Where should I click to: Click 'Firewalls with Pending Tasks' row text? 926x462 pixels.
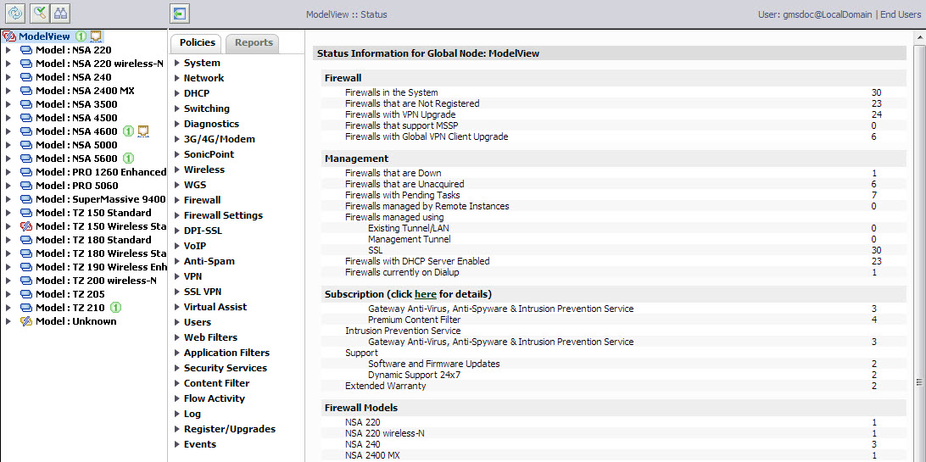tap(402, 195)
